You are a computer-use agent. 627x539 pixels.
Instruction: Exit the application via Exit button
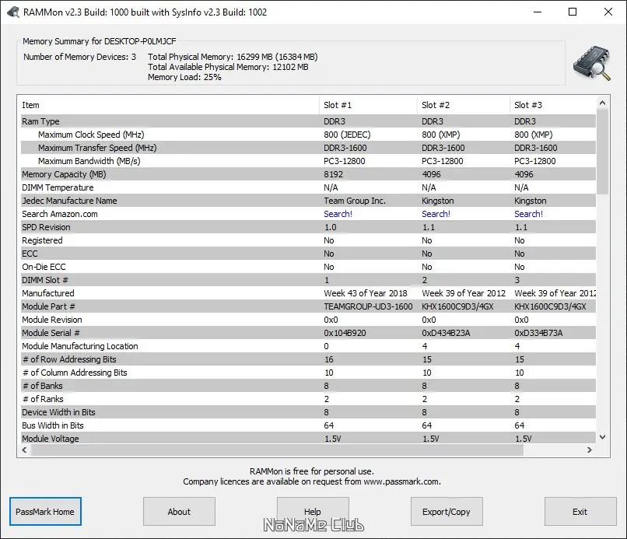580,512
